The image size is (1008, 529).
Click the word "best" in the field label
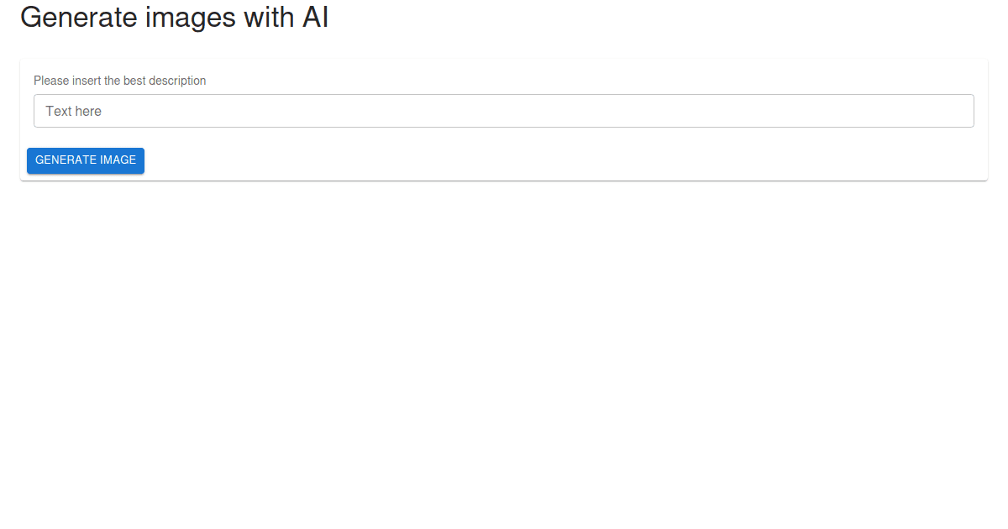[x=134, y=81]
